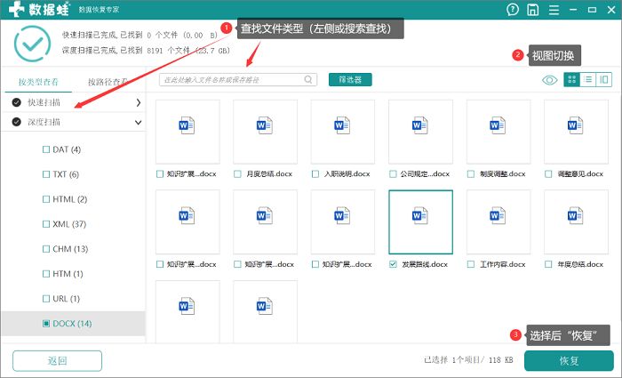The image size is (622, 378).
Task: Check the HTML (2) file type box
Action: (46, 199)
